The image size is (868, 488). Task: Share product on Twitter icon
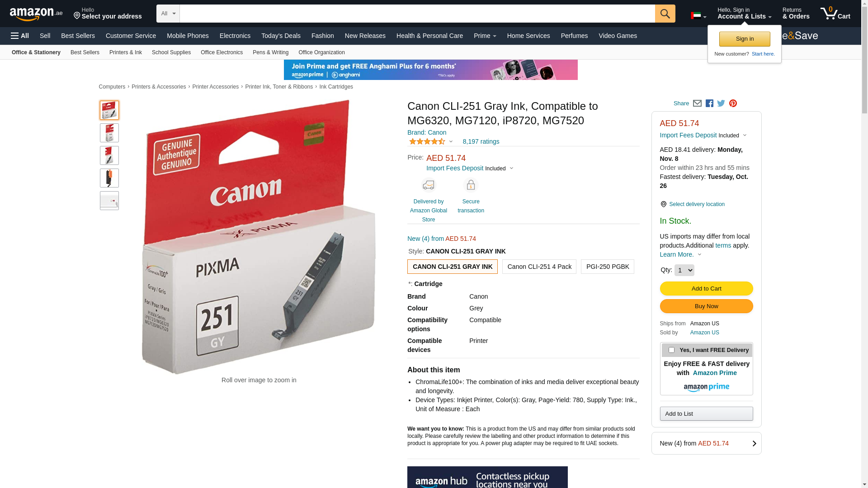[721, 103]
